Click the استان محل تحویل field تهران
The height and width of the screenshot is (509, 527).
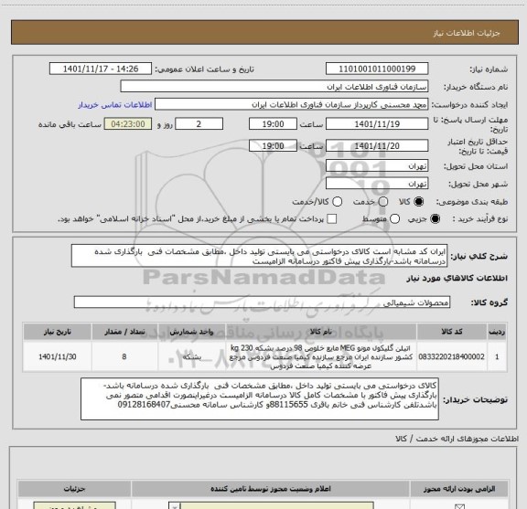(377, 166)
